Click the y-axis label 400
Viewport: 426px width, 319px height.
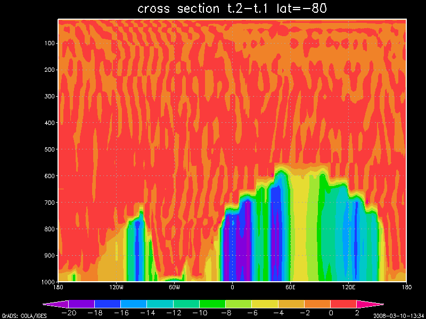(50, 123)
